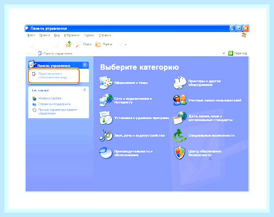Click the address bar Control Panel icon
The width and height of the screenshot is (274, 217).
(x=40, y=53)
